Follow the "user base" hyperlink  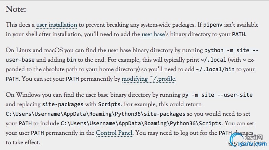click(x=153, y=34)
